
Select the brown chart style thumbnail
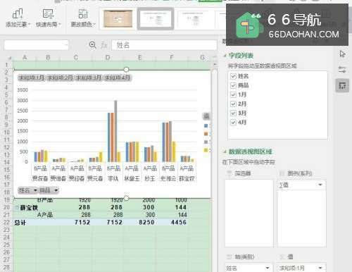(118, 19)
